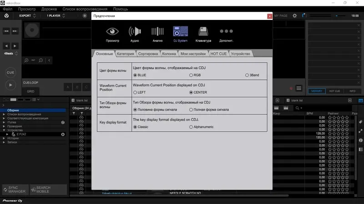Search backward in the player
The width and height of the screenshot is (364, 204).
6,46
